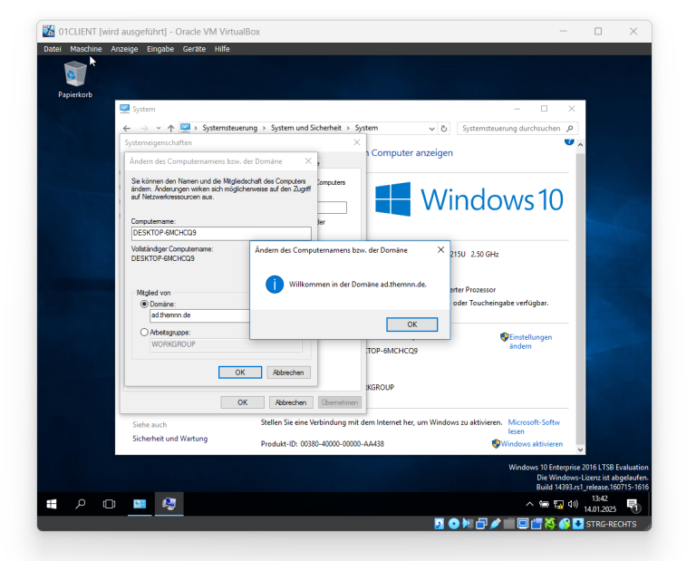Open Microsoft-Softw lesen link

point(534,427)
